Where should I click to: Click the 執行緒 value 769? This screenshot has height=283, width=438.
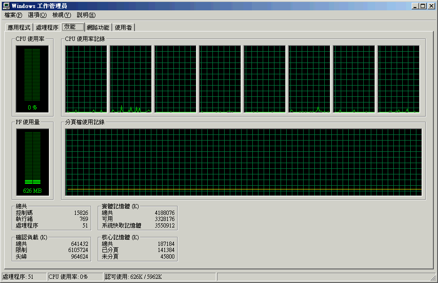[84, 219]
